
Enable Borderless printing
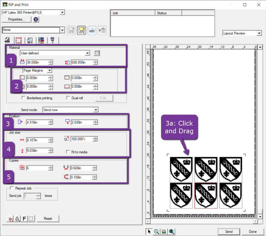click(x=23, y=98)
